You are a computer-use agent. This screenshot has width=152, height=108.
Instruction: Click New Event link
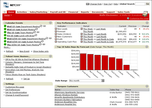click(x=24, y=51)
